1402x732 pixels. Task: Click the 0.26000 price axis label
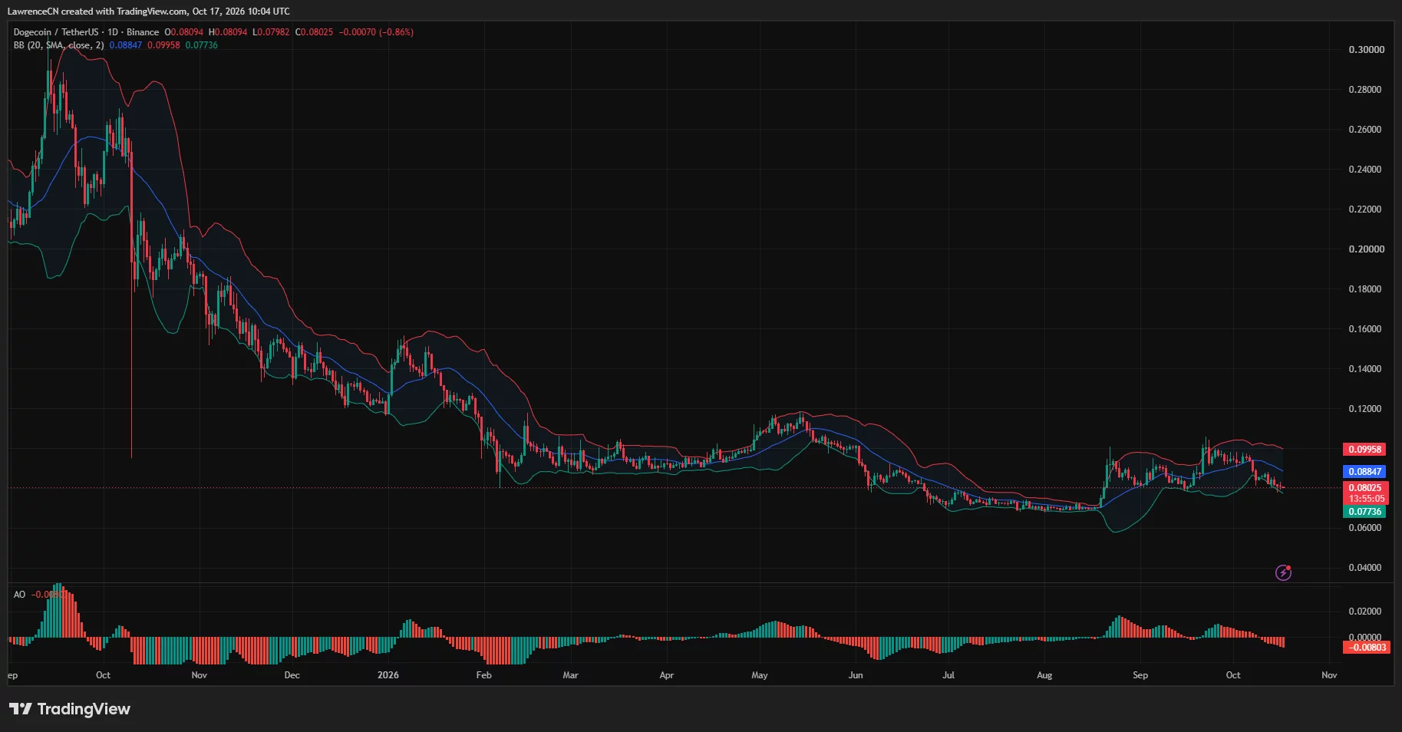point(1366,130)
